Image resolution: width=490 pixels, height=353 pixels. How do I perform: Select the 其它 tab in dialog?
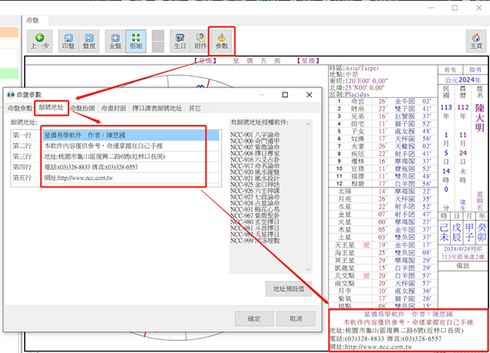pyautogui.click(x=194, y=108)
